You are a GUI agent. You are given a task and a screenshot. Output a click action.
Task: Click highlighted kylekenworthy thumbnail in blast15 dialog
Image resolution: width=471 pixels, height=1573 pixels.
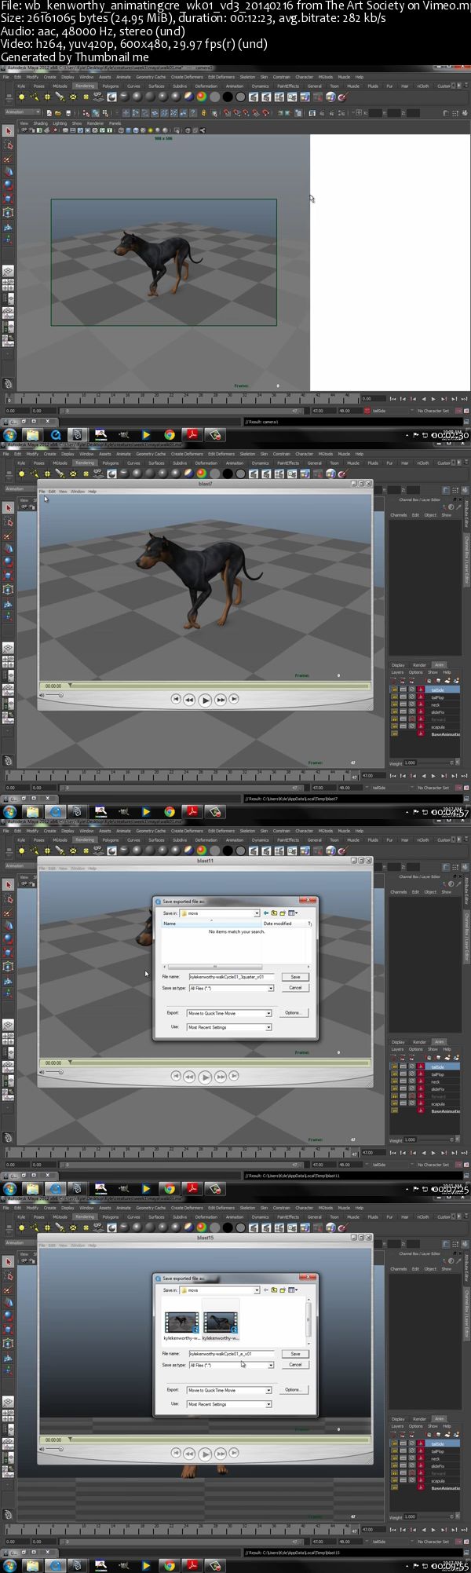coord(221,1319)
